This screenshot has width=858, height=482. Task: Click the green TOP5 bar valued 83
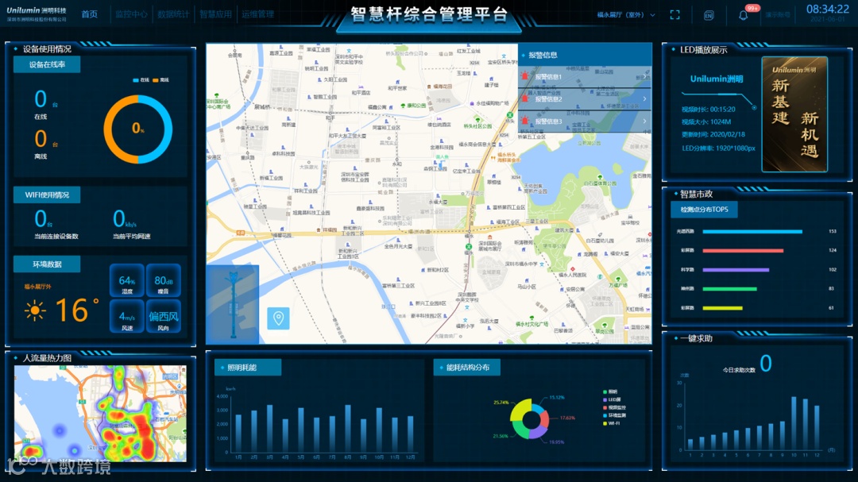click(x=730, y=289)
